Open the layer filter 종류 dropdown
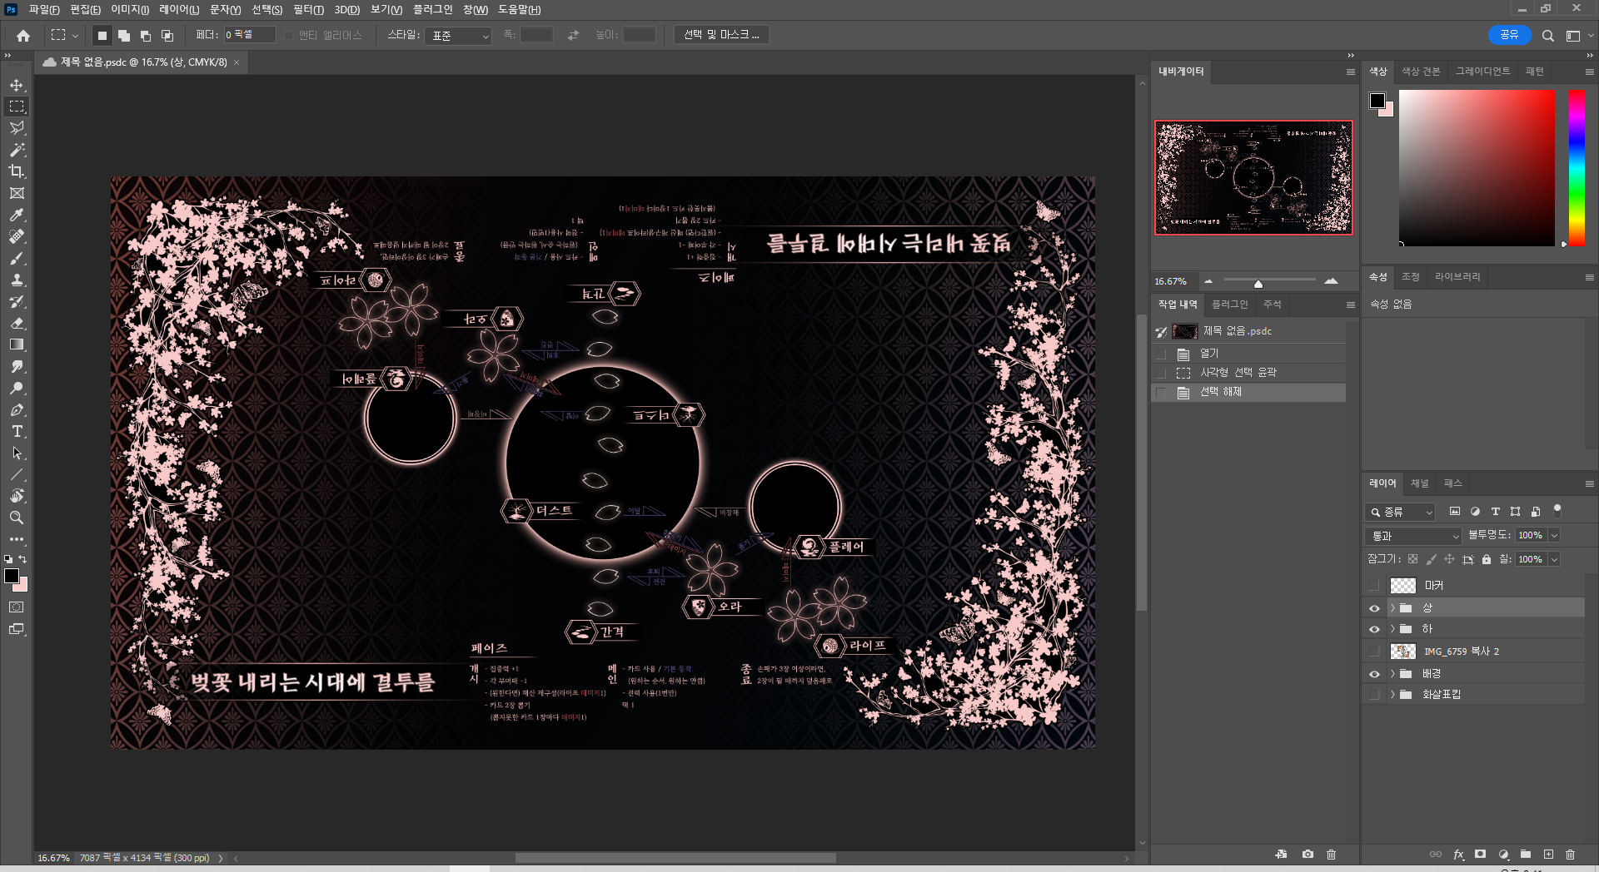The image size is (1599, 872). 1400,512
